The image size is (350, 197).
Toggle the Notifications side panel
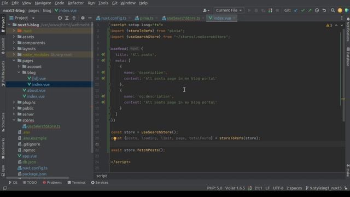point(348,30)
